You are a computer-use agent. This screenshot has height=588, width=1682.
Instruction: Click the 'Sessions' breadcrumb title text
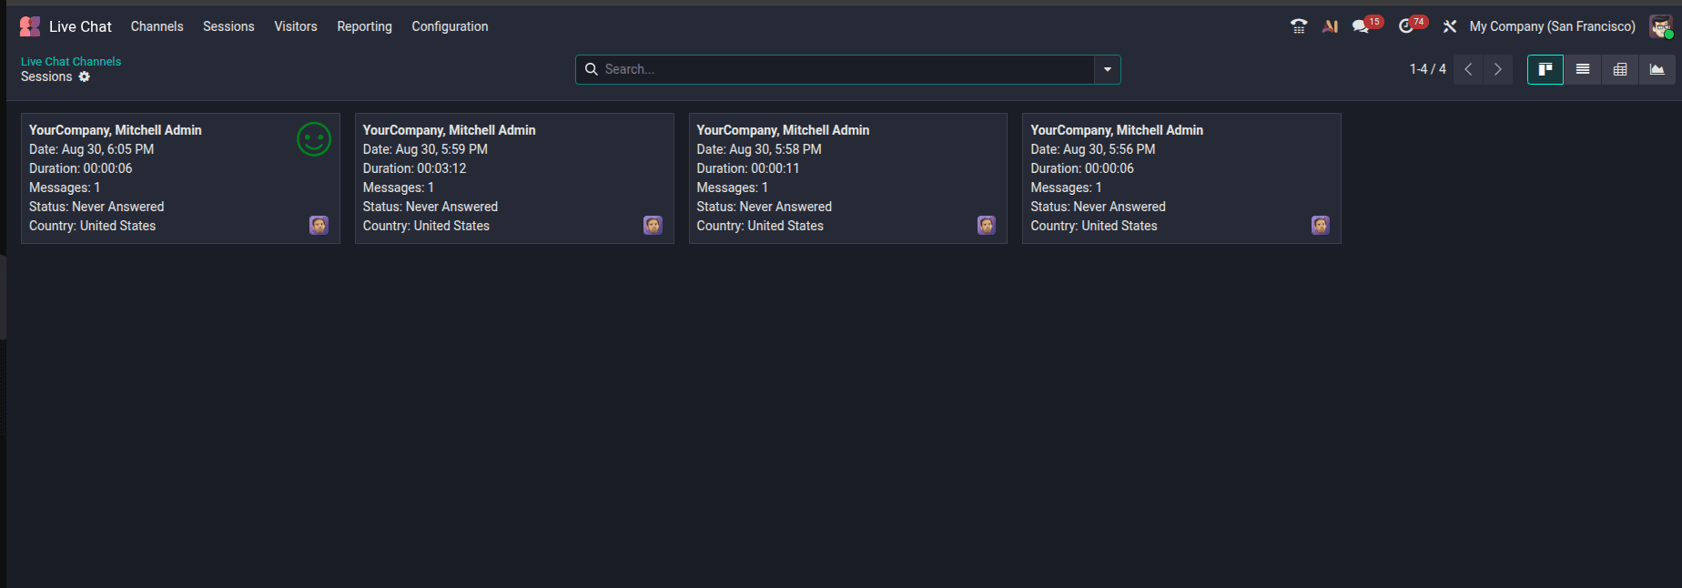tap(46, 76)
